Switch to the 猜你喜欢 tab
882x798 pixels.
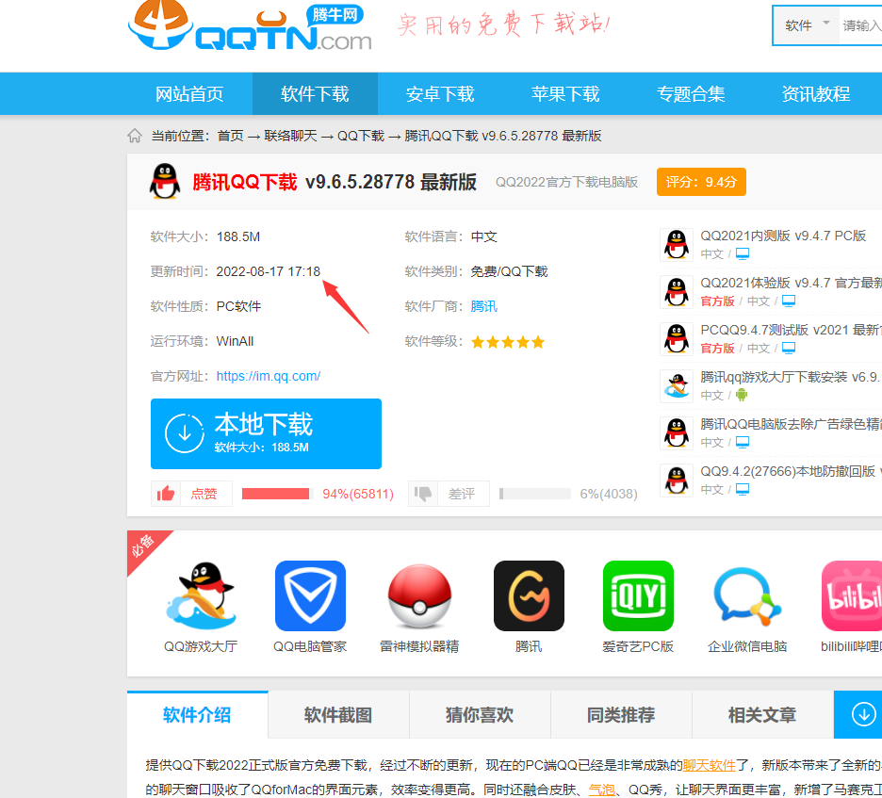(x=480, y=714)
